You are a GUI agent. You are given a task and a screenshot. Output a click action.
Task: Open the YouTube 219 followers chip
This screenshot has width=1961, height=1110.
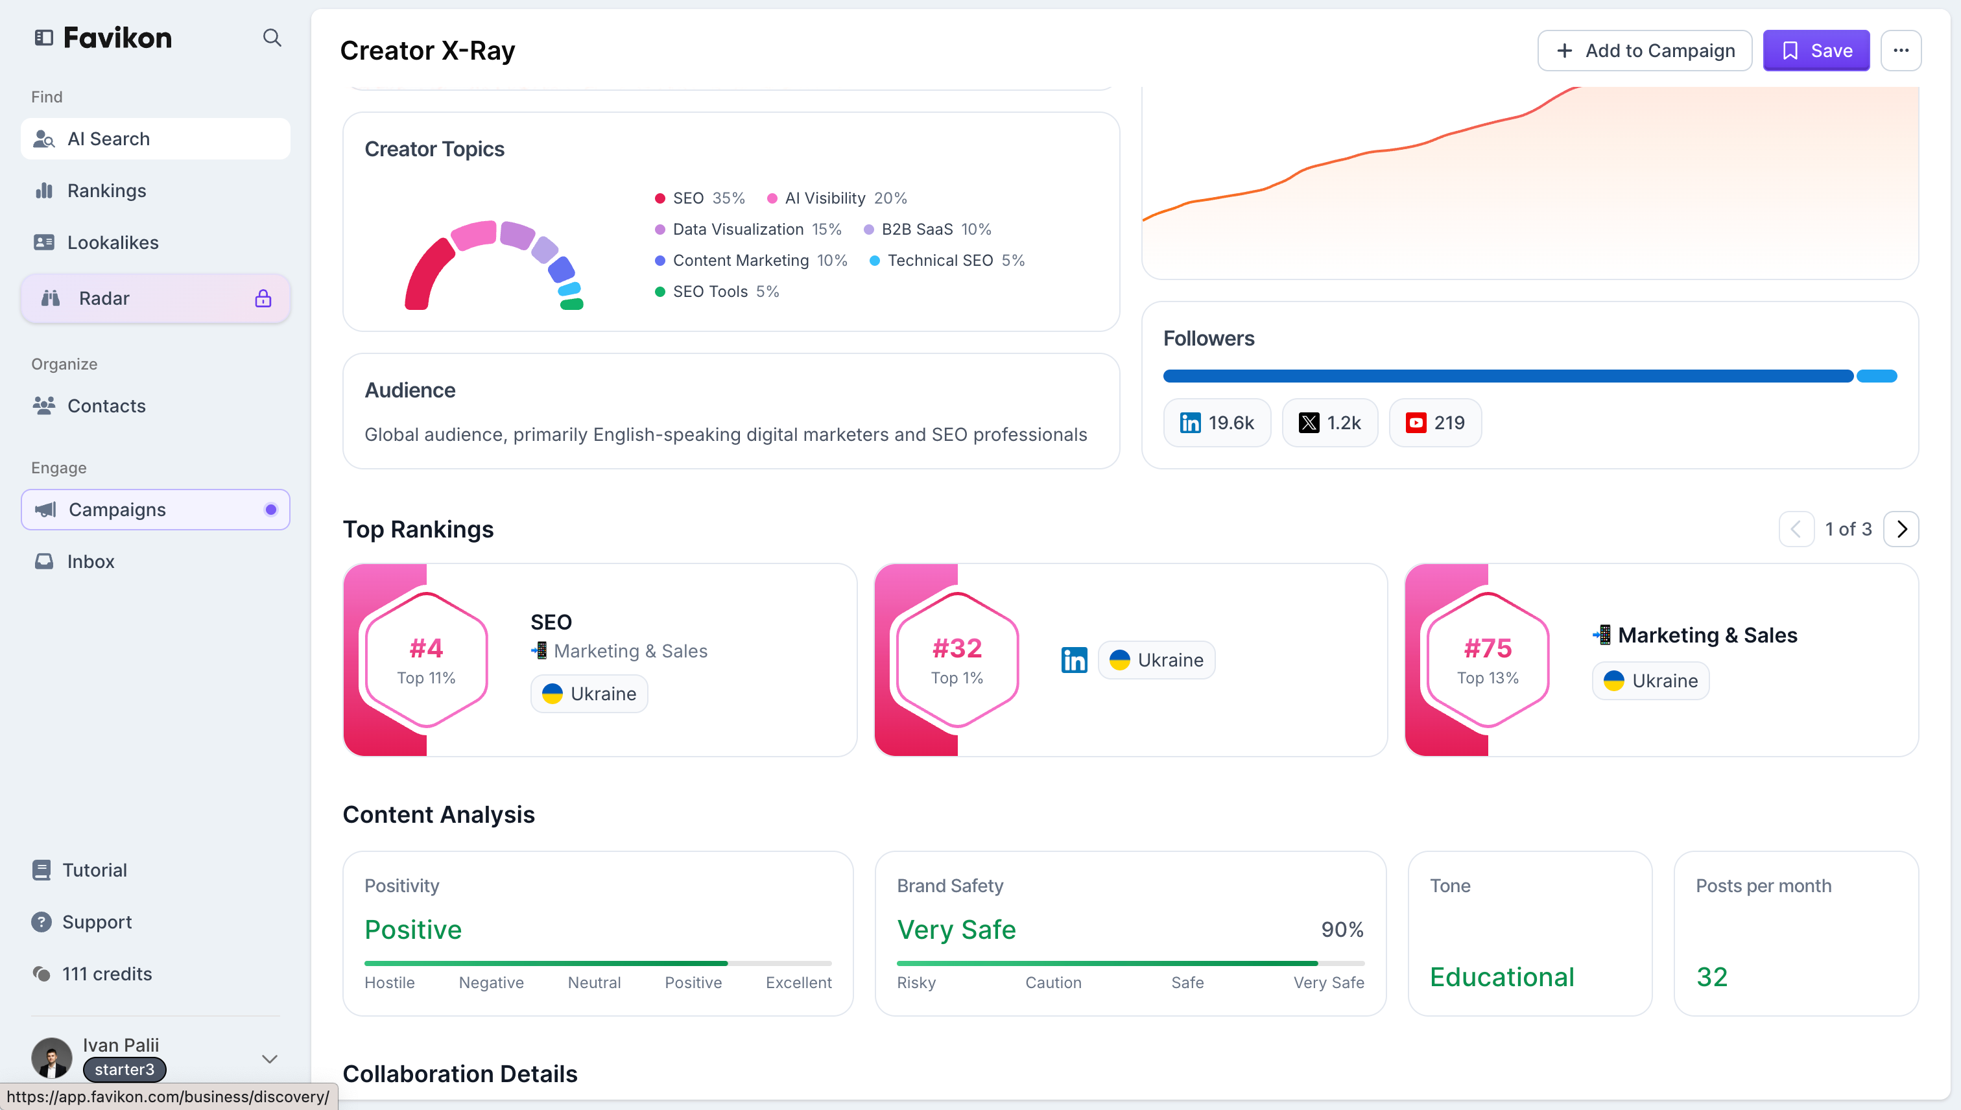[x=1435, y=422]
